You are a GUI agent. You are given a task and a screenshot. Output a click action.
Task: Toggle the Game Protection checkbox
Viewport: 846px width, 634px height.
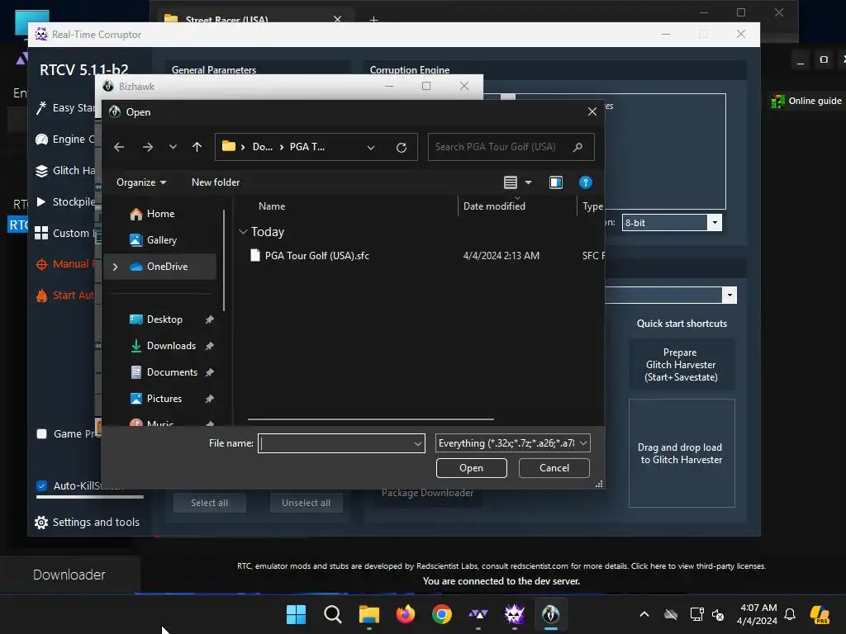(41, 433)
